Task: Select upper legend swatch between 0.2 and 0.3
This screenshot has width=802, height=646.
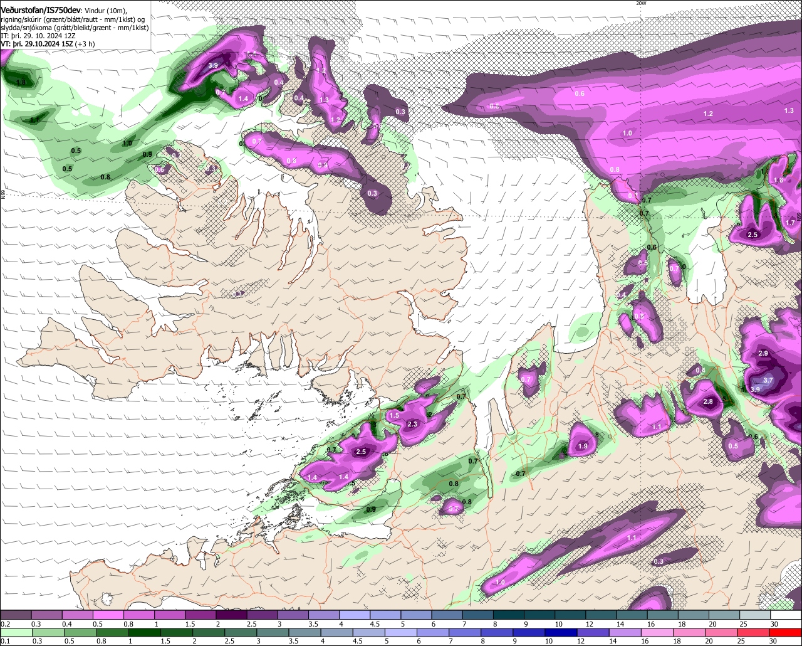Action: coord(16,615)
